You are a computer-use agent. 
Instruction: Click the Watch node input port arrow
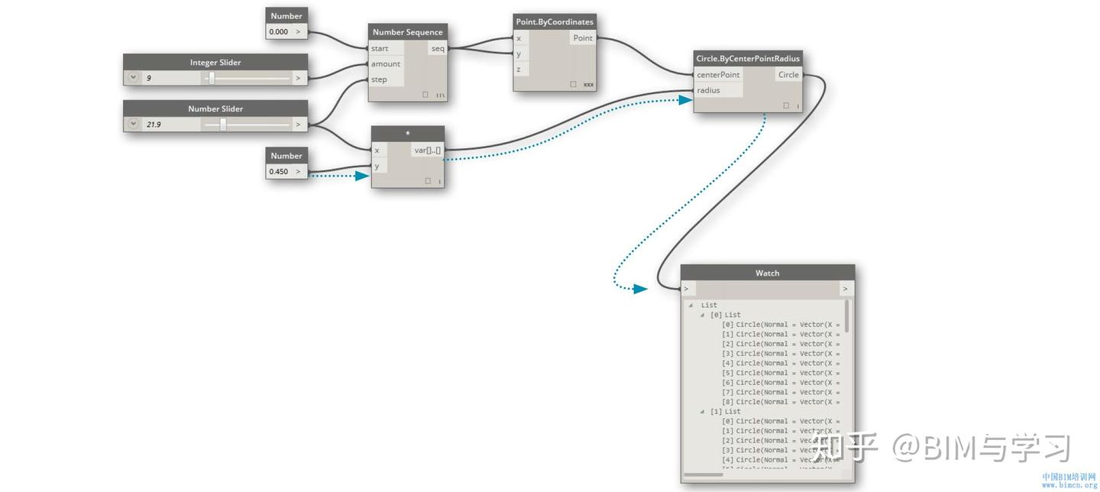(686, 289)
